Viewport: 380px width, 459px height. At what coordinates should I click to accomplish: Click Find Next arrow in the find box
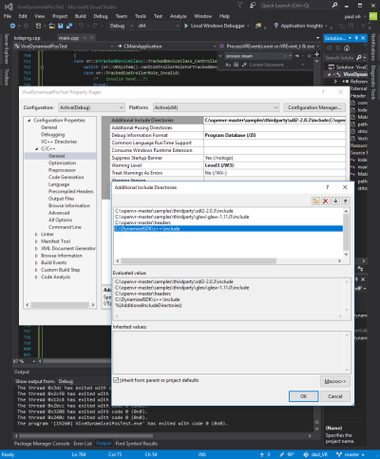pos(297,56)
